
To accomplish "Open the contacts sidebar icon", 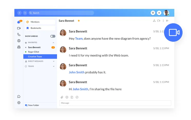I will point(19,41).
